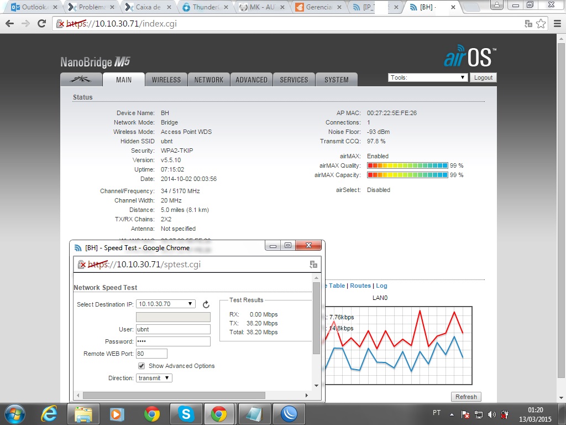Switch to the Thunder browser tab
The height and width of the screenshot is (425, 566).
(x=205, y=7)
